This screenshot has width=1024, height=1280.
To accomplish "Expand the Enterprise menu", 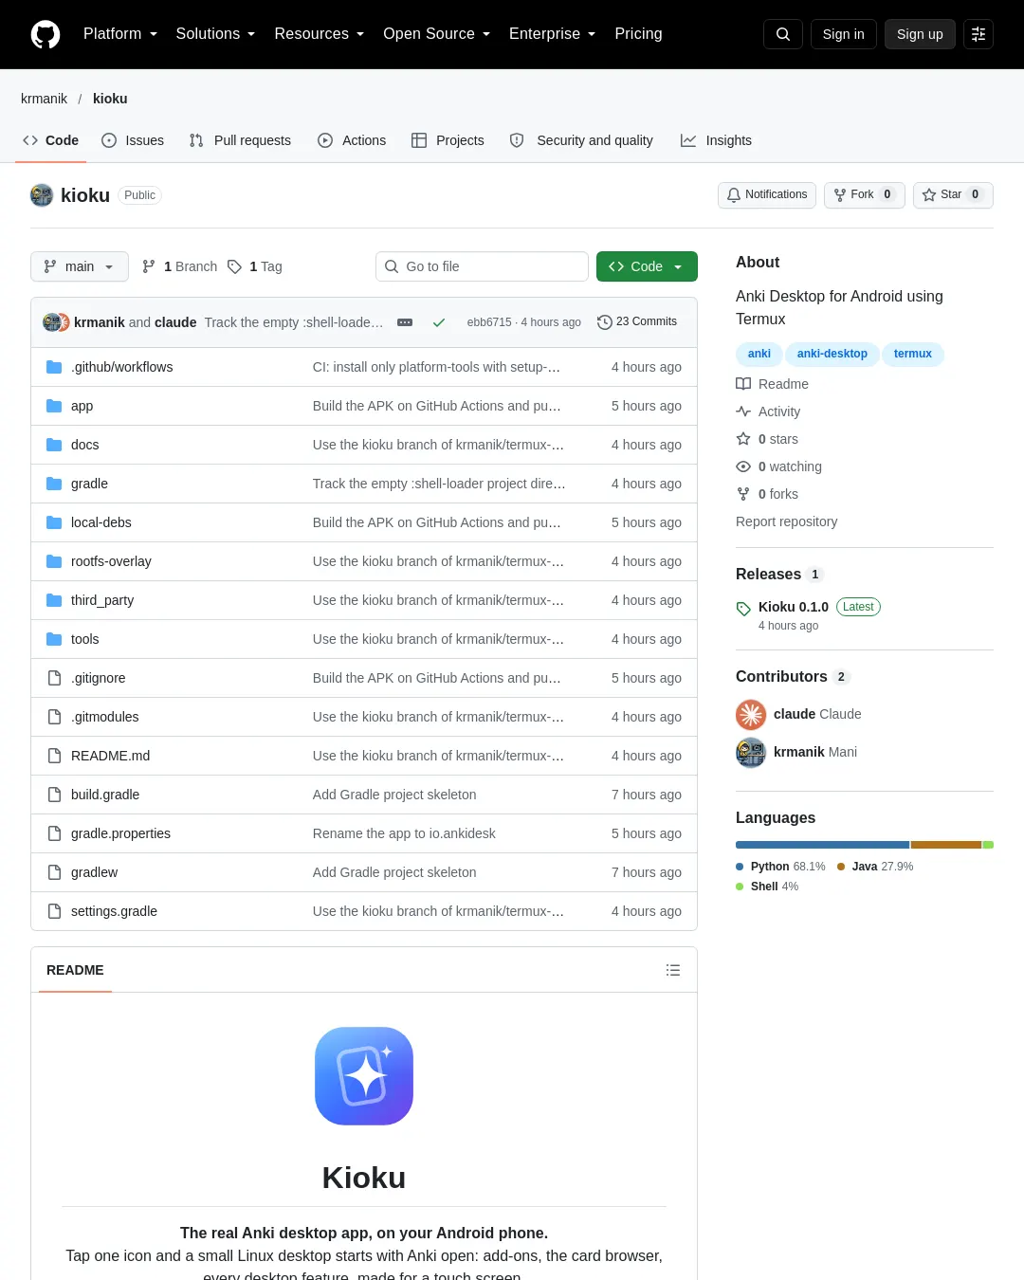I will click(553, 34).
